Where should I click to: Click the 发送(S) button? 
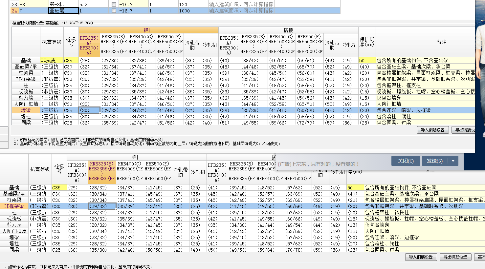(x=434, y=161)
